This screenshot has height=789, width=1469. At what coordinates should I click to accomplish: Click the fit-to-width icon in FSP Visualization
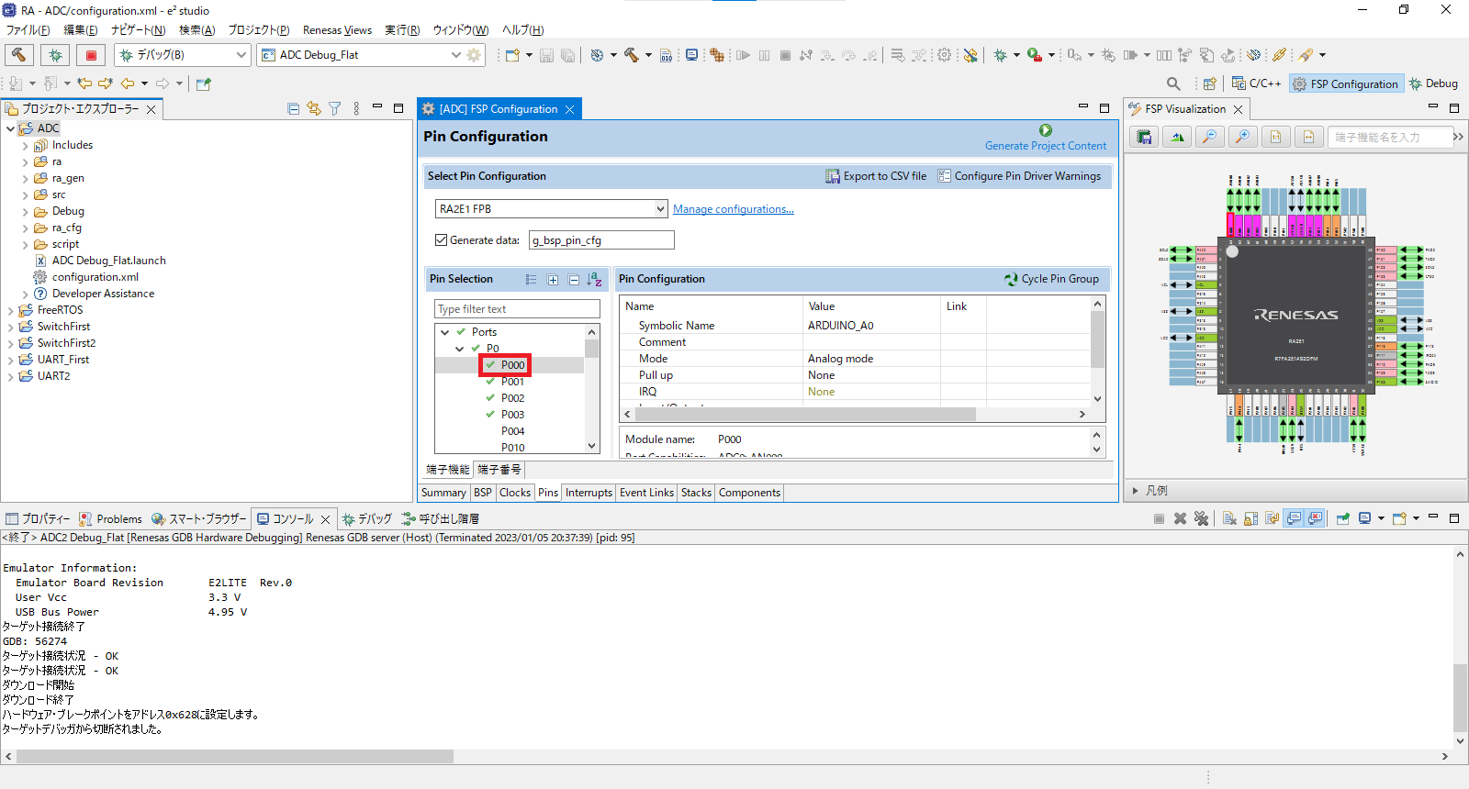click(x=1309, y=137)
